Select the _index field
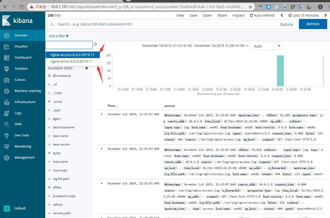This screenshot has height=218, width=330. tap(57, 93)
